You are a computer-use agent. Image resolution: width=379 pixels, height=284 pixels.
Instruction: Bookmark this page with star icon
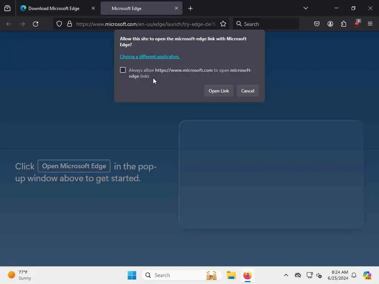click(223, 24)
